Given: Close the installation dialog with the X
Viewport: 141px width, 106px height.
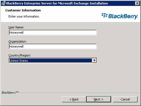Looking at the screenshot, I should 137,3.
